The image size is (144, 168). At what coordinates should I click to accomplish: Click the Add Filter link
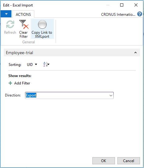22,83
